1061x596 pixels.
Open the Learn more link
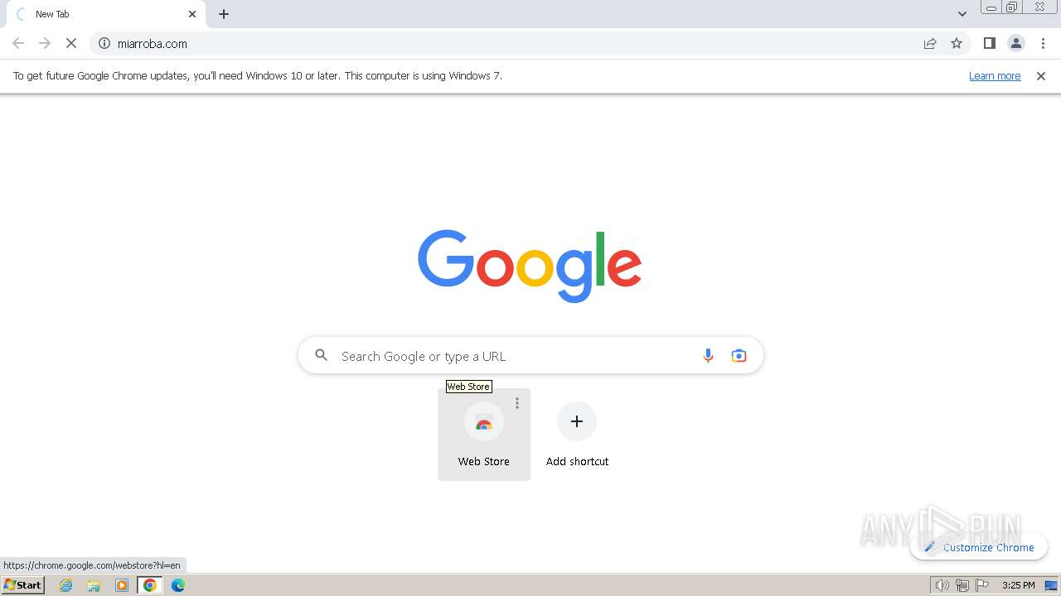tap(995, 76)
